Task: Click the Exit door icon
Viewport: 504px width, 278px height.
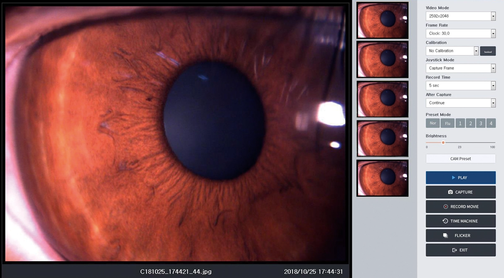Action: pos(454,250)
